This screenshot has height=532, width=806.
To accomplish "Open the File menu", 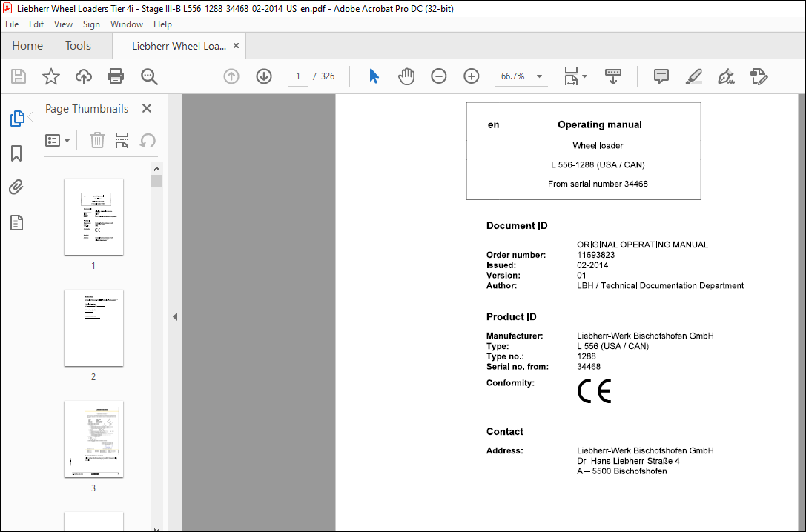I will [x=12, y=24].
